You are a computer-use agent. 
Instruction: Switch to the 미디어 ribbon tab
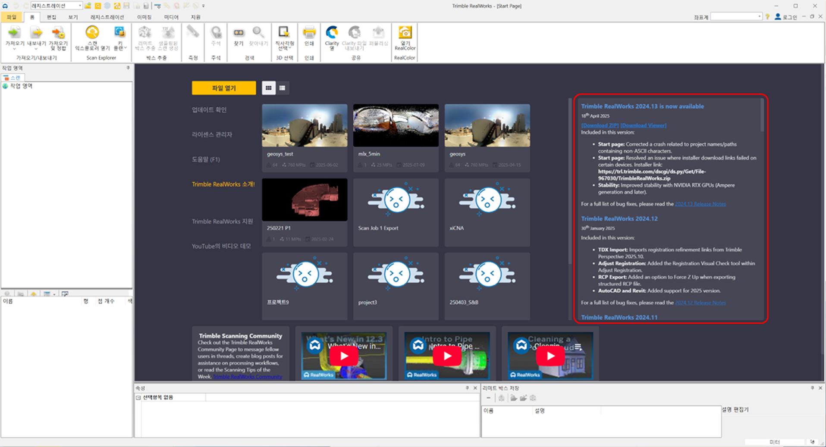click(x=171, y=17)
